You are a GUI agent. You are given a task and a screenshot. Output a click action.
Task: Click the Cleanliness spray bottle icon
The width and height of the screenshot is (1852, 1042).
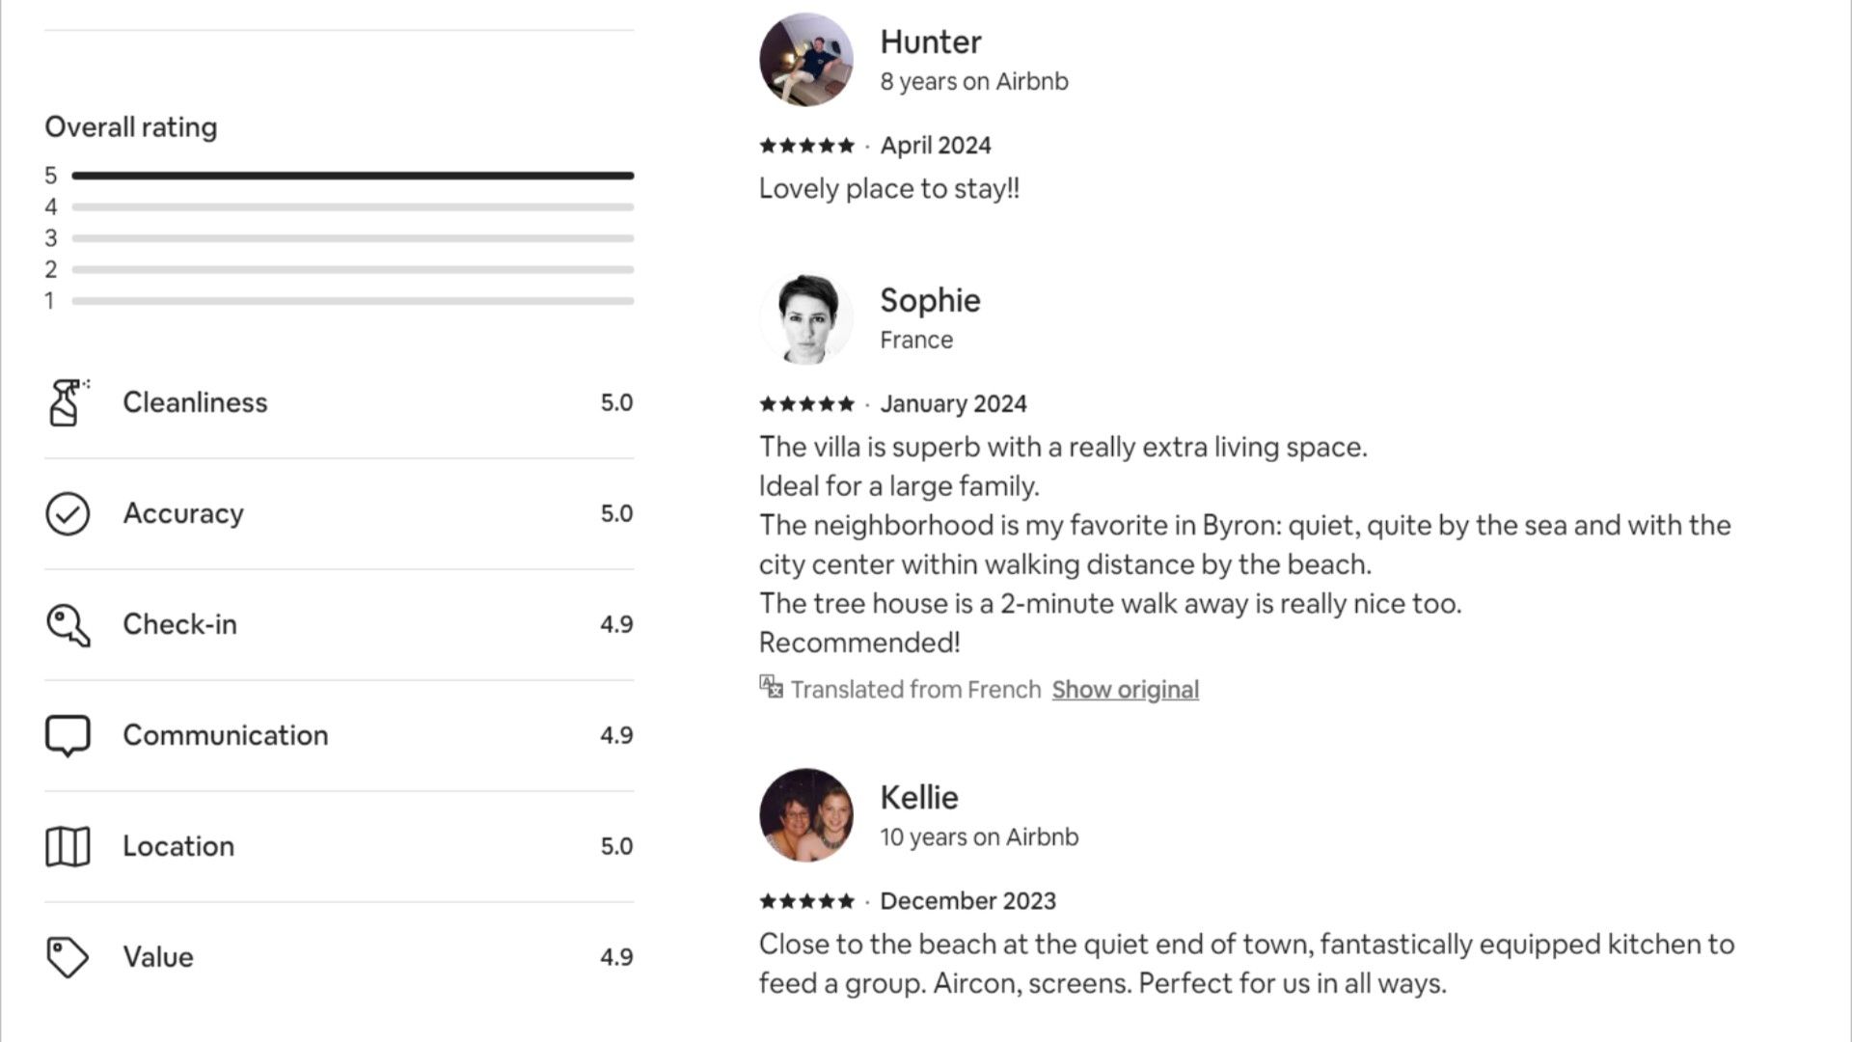click(x=67, y=402)
